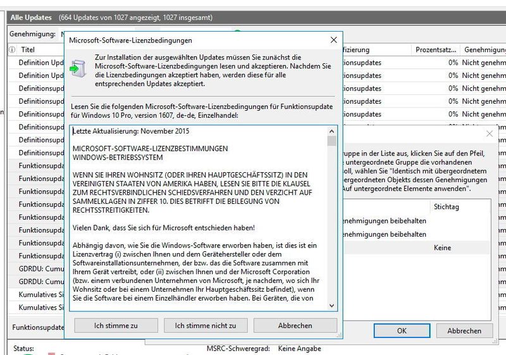Click the "Funktionsupdate" details title at bottom
The image size is (506, 355).
point(38,327)
